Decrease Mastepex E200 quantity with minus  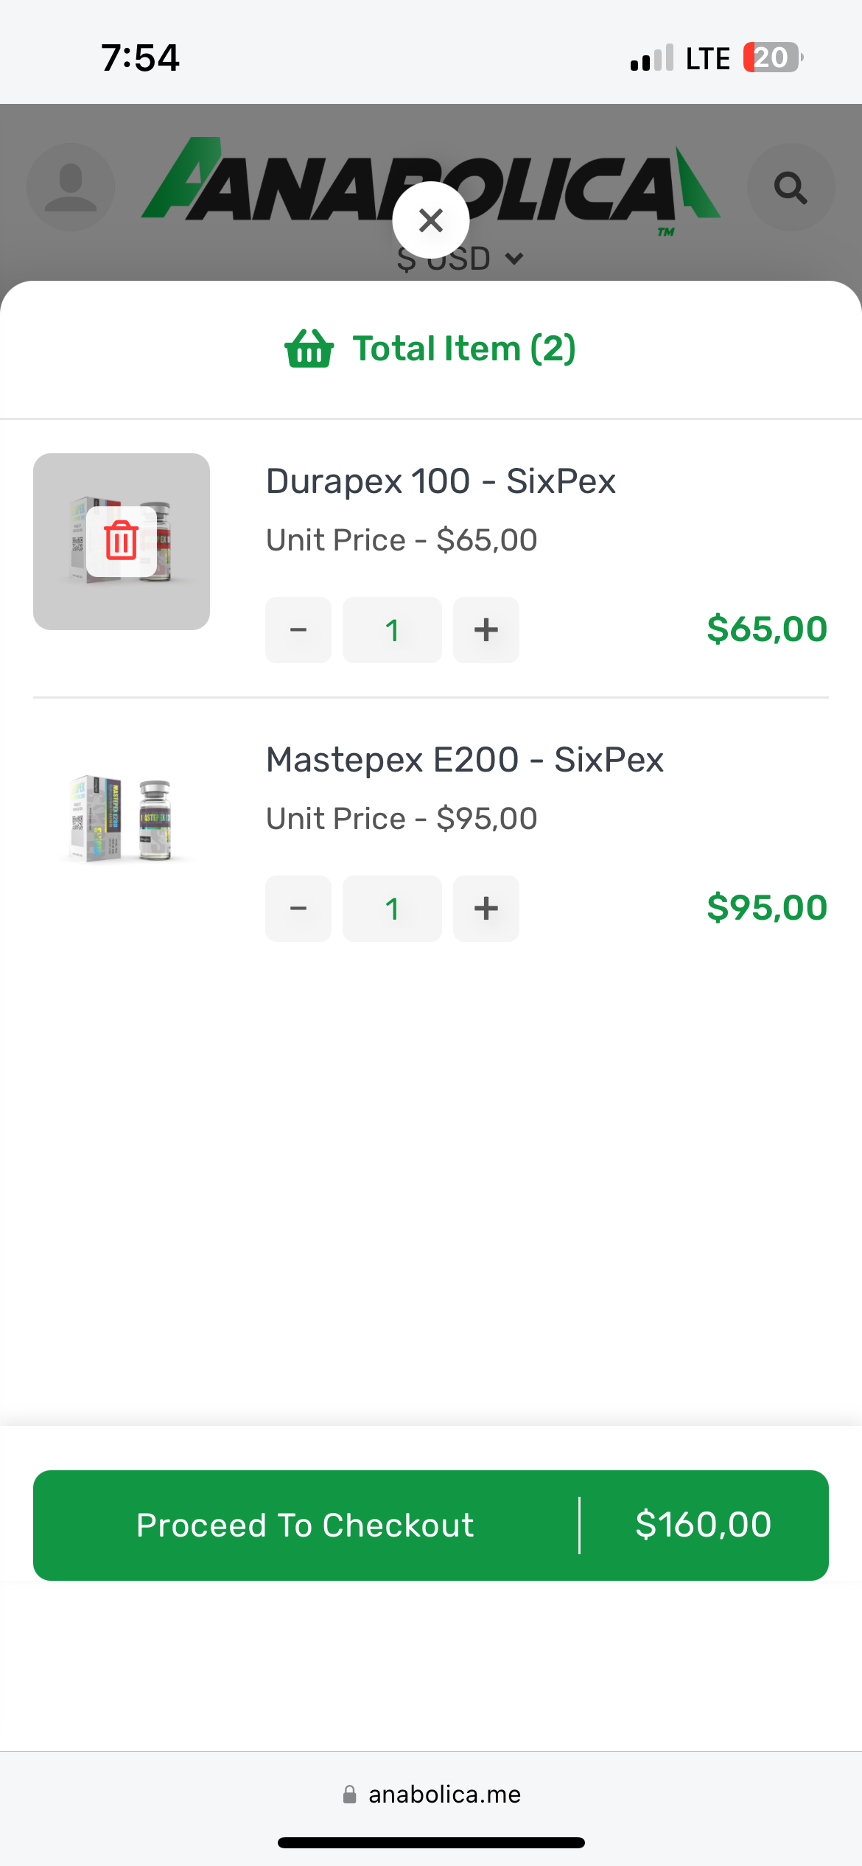298,909
